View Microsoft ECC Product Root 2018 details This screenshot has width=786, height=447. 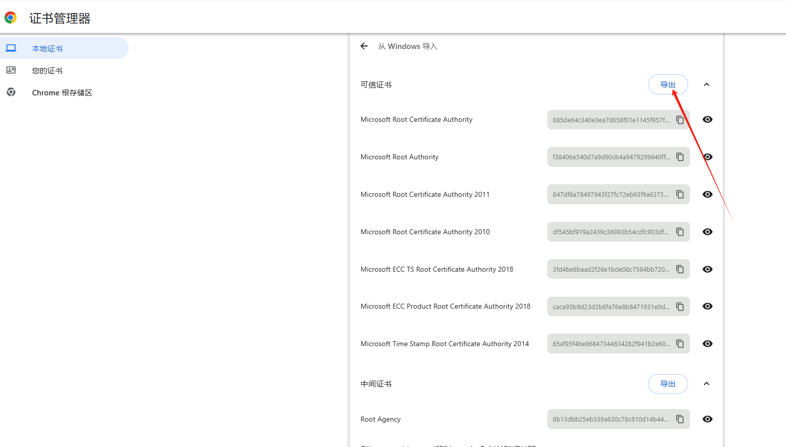[708, 306]
